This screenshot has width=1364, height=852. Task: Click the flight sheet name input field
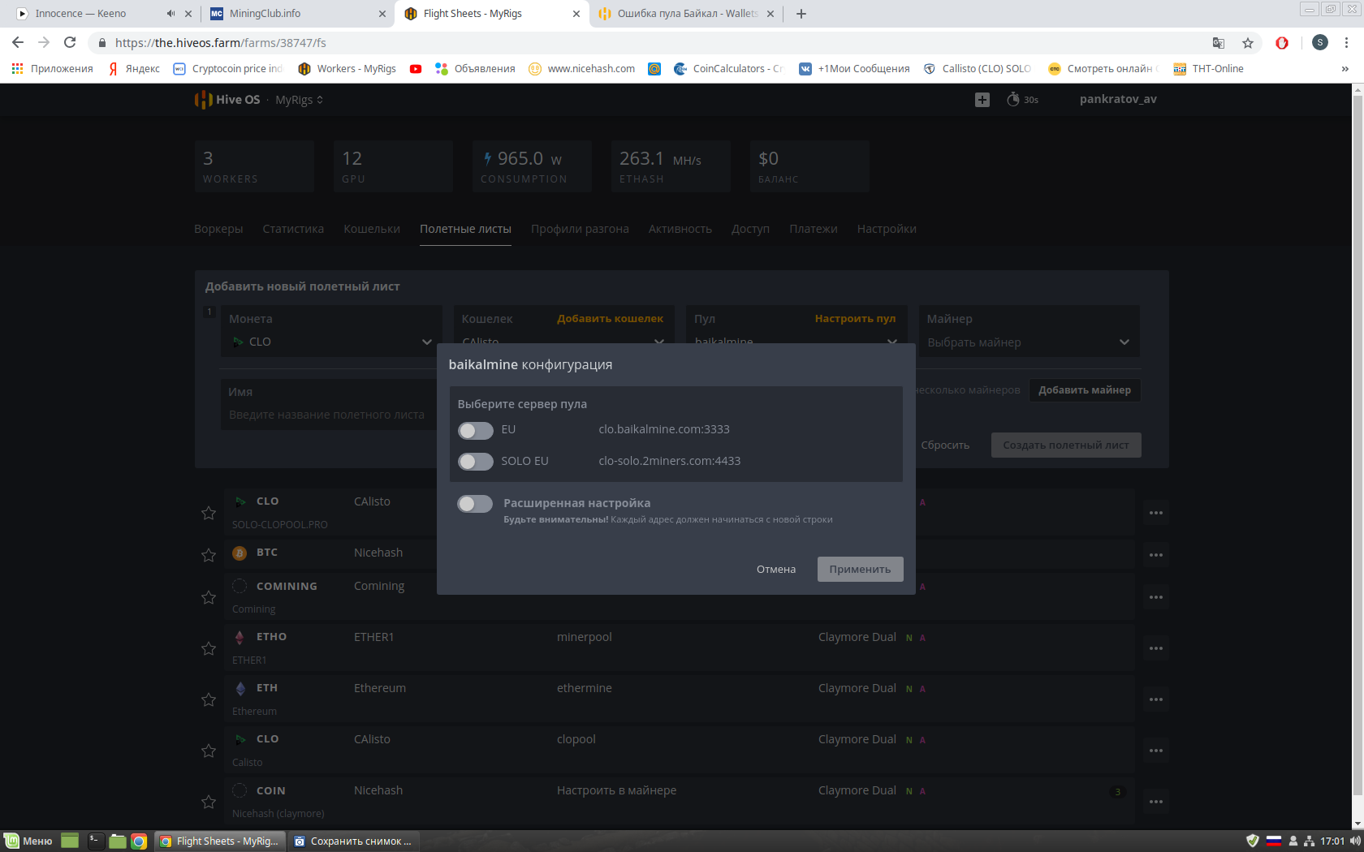329,415
